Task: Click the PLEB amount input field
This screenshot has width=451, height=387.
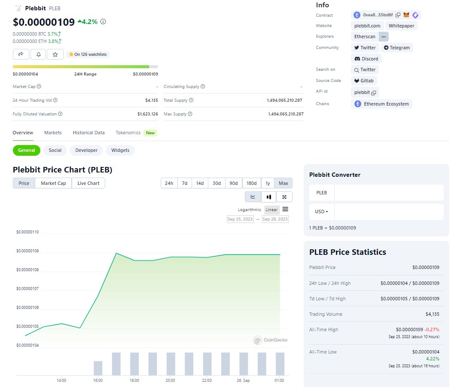Action: (389, 193)
